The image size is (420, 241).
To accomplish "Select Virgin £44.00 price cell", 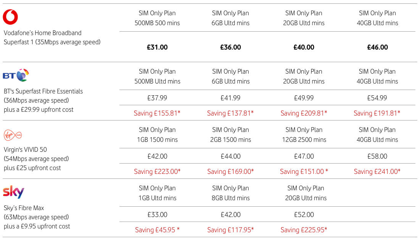I will pyautogui.click(x=231, y=156).
